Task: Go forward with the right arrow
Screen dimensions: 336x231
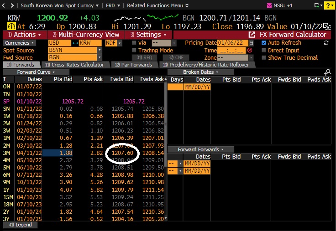Action: [12, 5]
